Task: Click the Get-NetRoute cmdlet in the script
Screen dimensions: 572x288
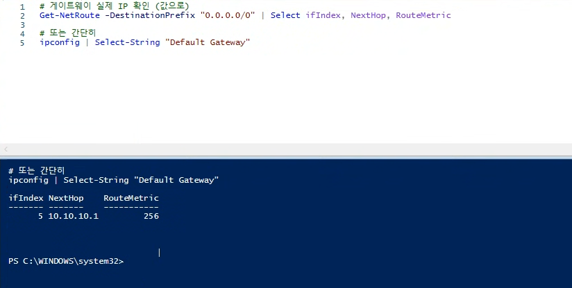Action: coord(69,15)
